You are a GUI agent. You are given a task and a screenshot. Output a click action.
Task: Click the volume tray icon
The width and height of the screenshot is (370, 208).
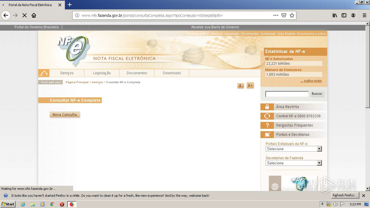(x=336, y=204)
